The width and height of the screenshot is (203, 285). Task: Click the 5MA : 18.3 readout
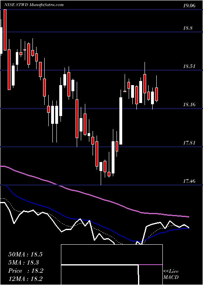(x=24, y=263)
